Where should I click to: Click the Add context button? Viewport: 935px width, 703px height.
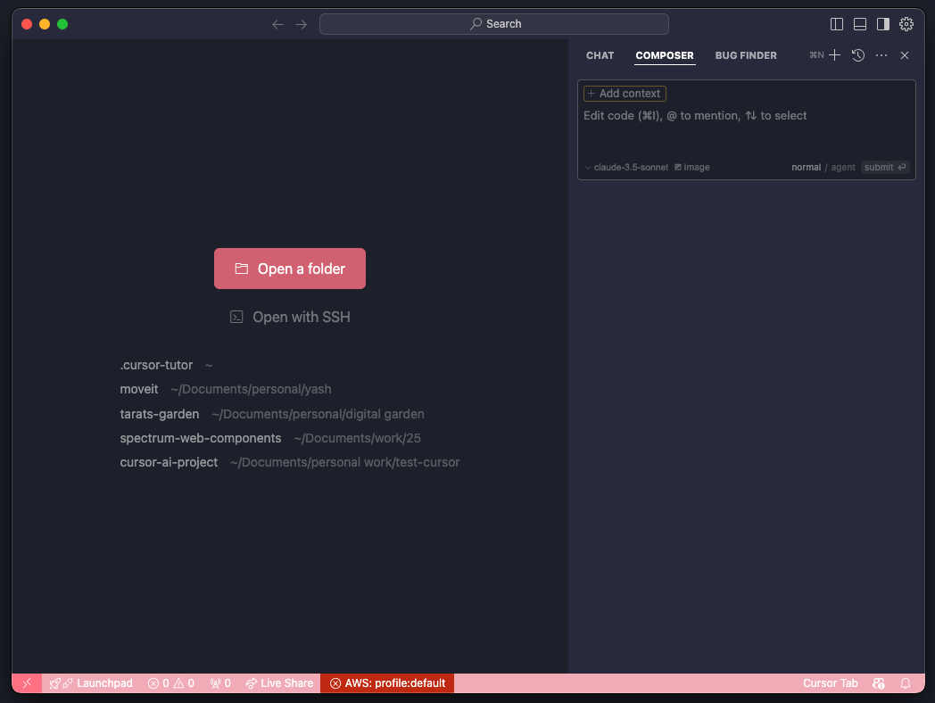[625, 94]
